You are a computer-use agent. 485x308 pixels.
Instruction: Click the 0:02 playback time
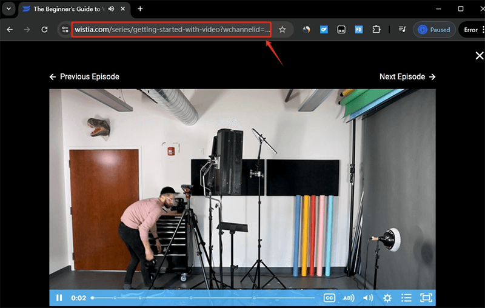(79, 298)
